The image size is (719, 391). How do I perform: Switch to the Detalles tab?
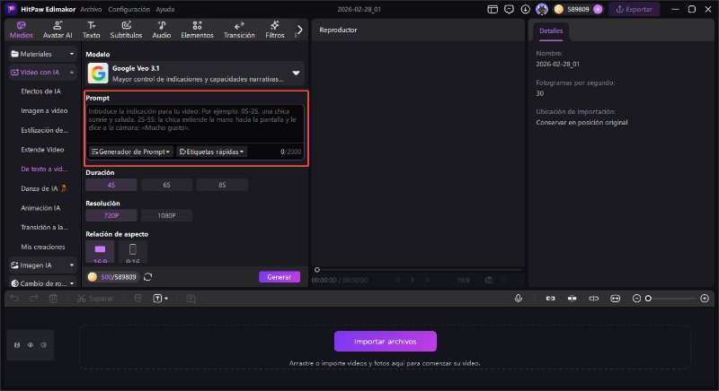(x=551, y=31)
